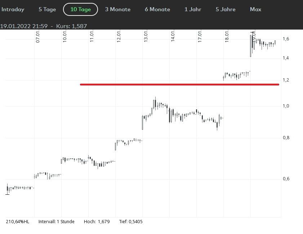This screenshot has width=303, height=234.
Task: Select the 5 Tage range tab
Action: (x=47, y=9)
